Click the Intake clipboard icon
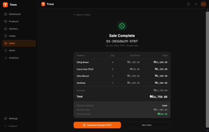This screenshot has width=209, height=132. [x=6, y=36]
